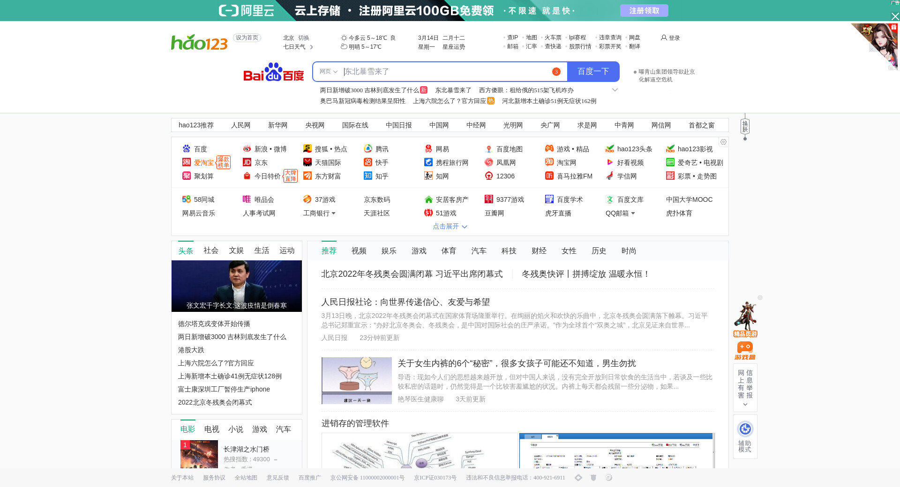Select the 电视 tab in rankings
This screenshot has height=487, width=900.
click(x=211, y=429)
